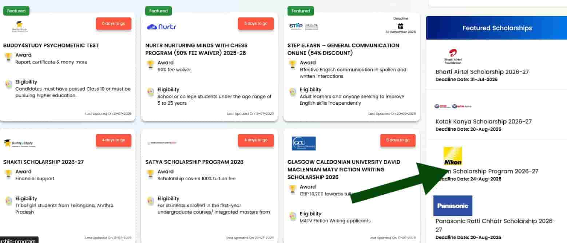This screenshot has width=567, height=243.
Task: Click Eligibility icon on Glasgow Caledonian card
Action: (293, 216)
